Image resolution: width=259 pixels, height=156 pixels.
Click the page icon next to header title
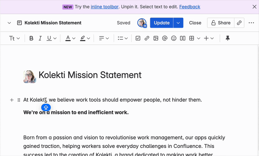click(19, 23)
